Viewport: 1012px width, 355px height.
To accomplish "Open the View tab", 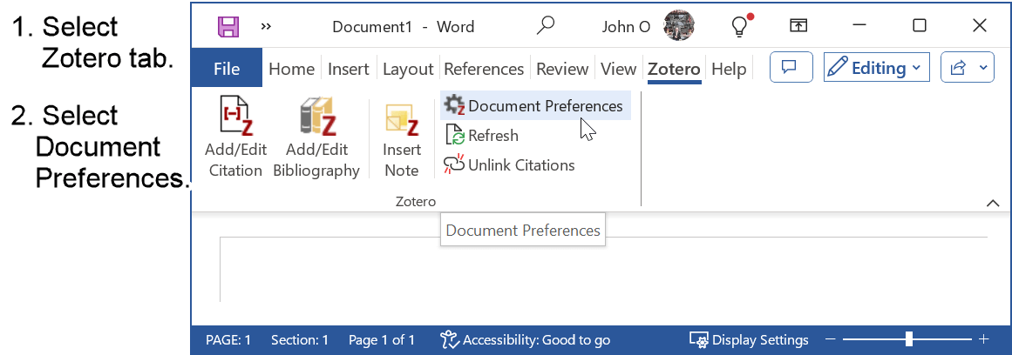I will coord(618,68).
